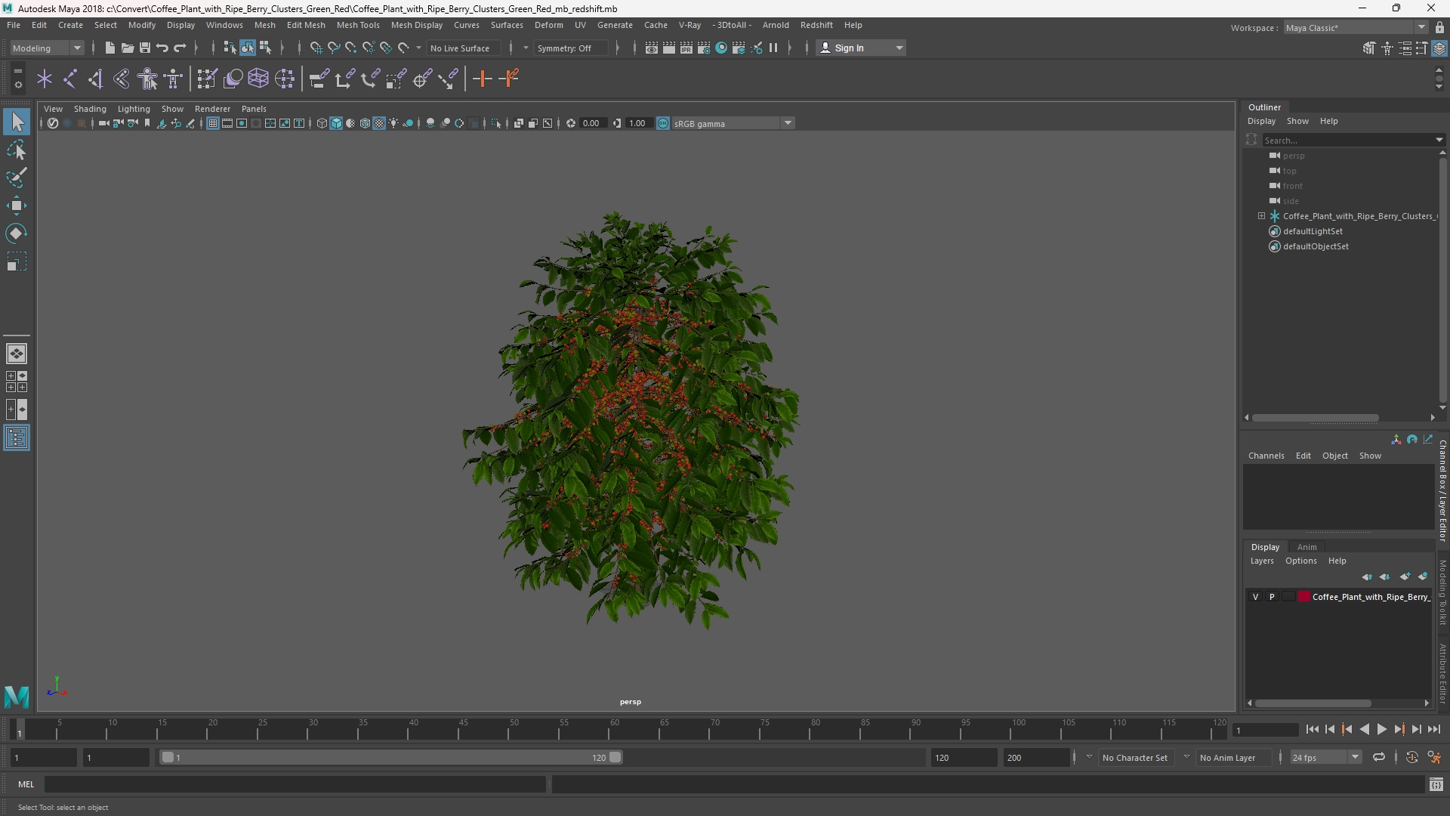Choose the Move tool in toolbox
This screenshot has height=816, width=1450.
[x=17, y=206]
